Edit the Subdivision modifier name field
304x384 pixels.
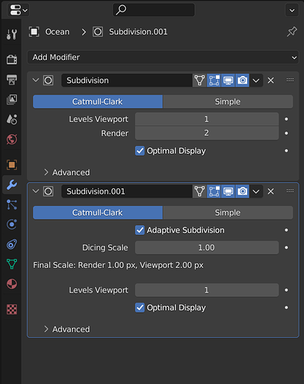point(127,81)
